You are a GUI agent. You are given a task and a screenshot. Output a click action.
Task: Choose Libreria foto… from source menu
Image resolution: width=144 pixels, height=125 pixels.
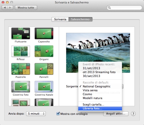point(100,109)
